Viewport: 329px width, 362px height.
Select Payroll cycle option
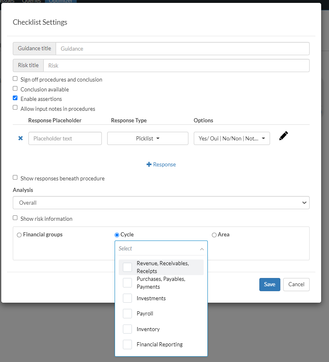coord(128,313)
